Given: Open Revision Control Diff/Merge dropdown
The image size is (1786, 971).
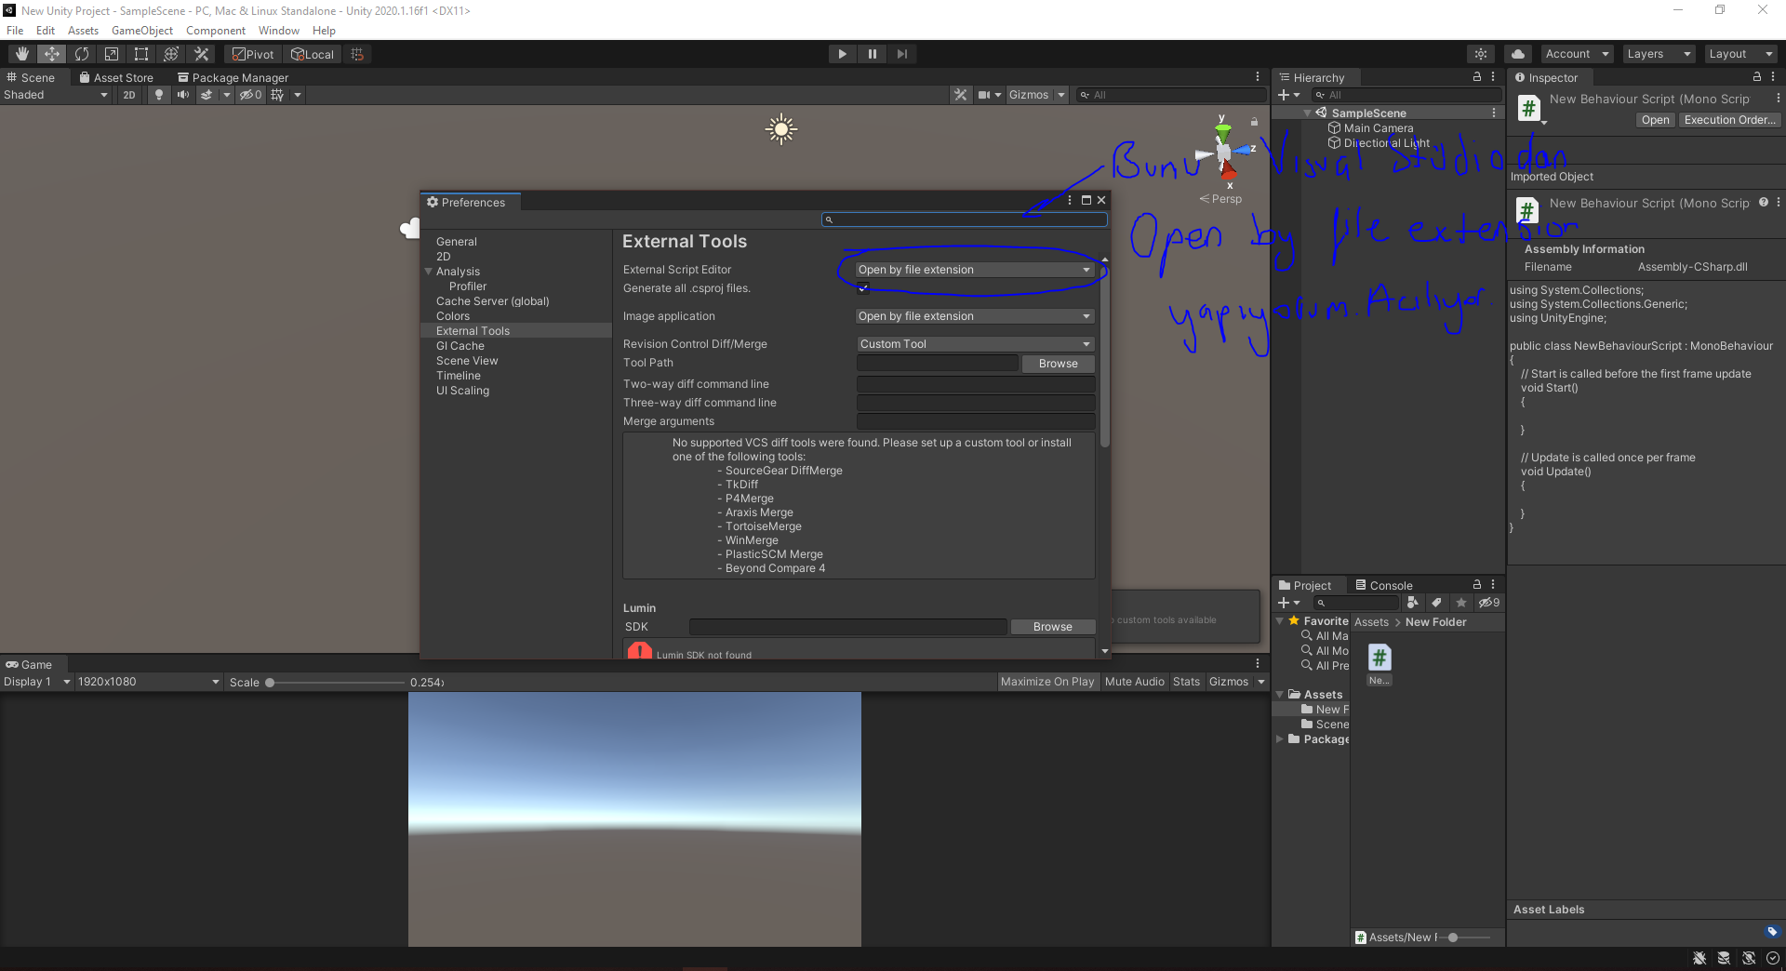Looking at the screenshot, I should (x=974, y=344).
